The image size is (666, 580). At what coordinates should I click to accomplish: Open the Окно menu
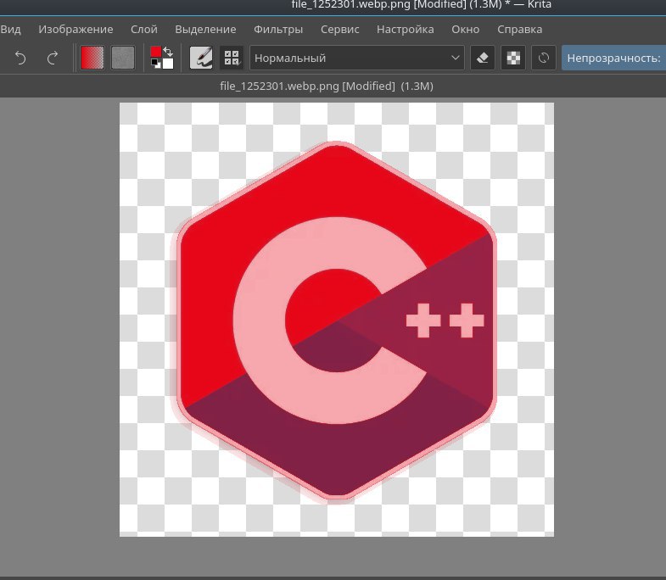[466, 30]
